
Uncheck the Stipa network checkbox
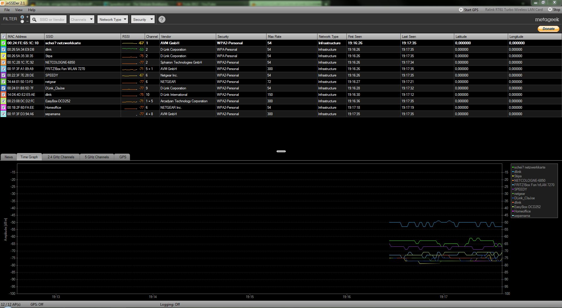[x=3, y=56]
